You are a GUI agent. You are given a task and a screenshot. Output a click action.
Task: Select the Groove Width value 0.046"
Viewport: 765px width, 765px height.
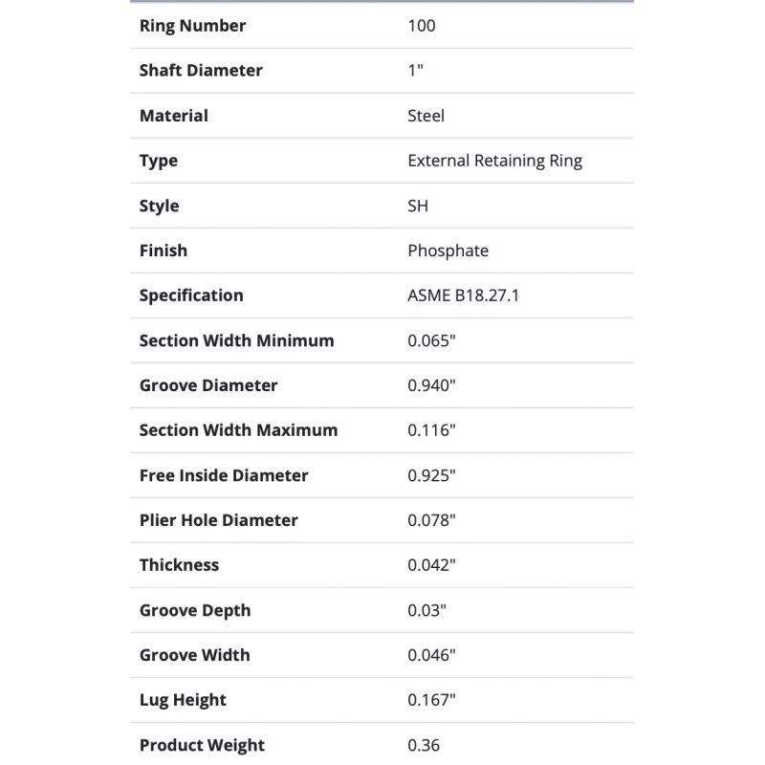432,655
